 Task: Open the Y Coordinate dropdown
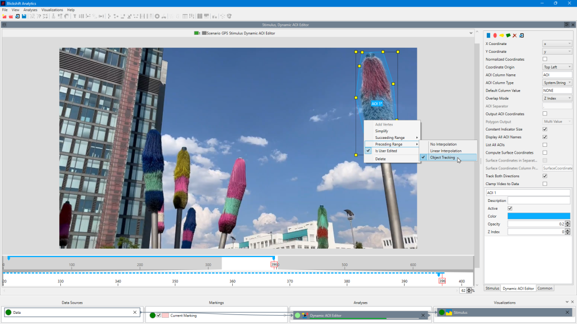pyautogui.click(x=557, y=51)
